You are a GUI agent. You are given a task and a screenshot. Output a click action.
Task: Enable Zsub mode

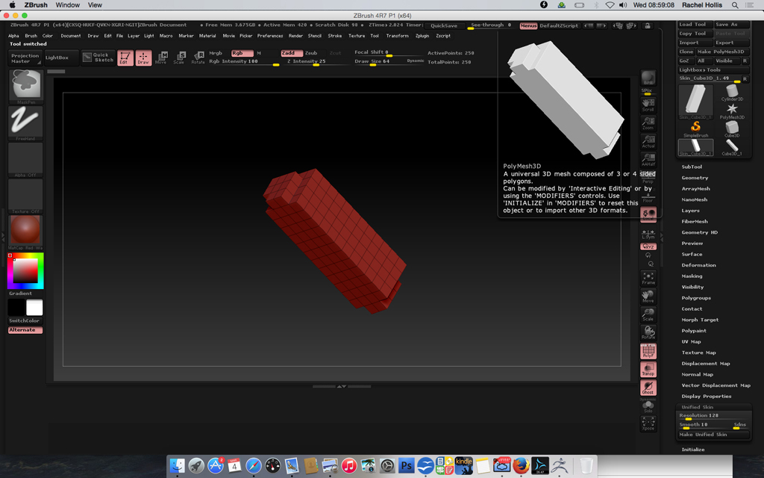click(x=311, y=53)
